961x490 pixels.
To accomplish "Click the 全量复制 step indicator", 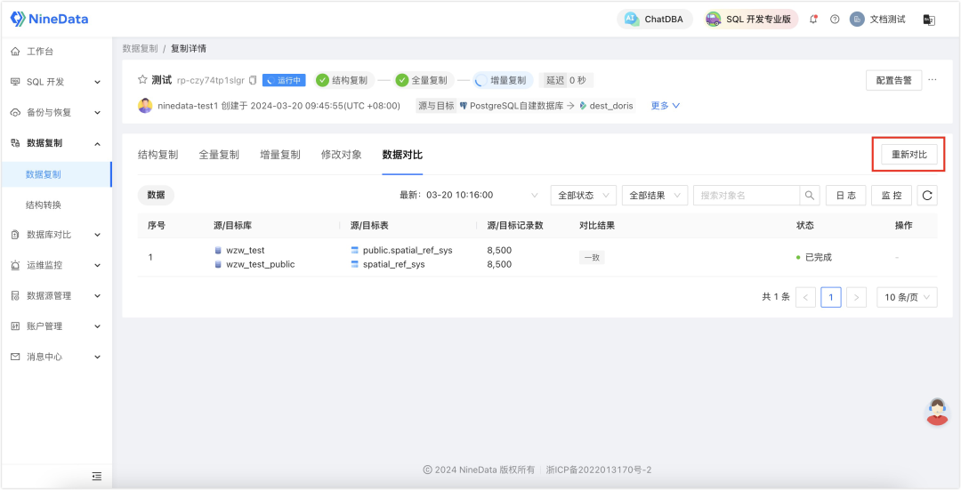I will 423,80.
